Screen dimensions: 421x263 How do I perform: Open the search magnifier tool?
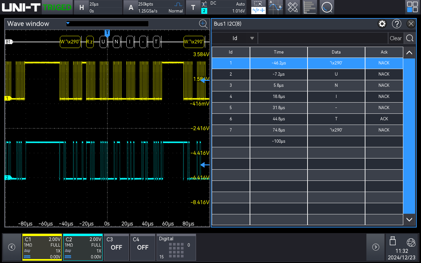[x=327, y=7]
